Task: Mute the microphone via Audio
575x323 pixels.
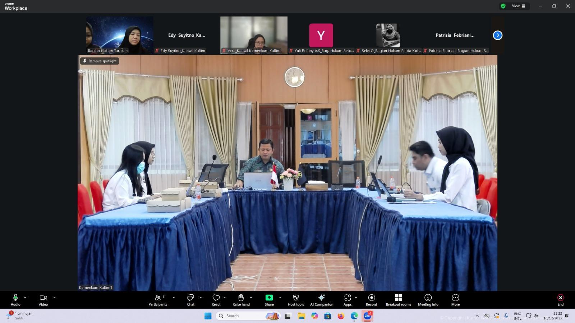Action: [x=15, y=300]
